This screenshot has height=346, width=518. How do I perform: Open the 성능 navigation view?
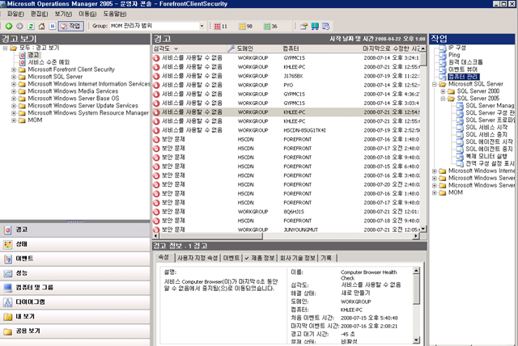tap(75, 273)
